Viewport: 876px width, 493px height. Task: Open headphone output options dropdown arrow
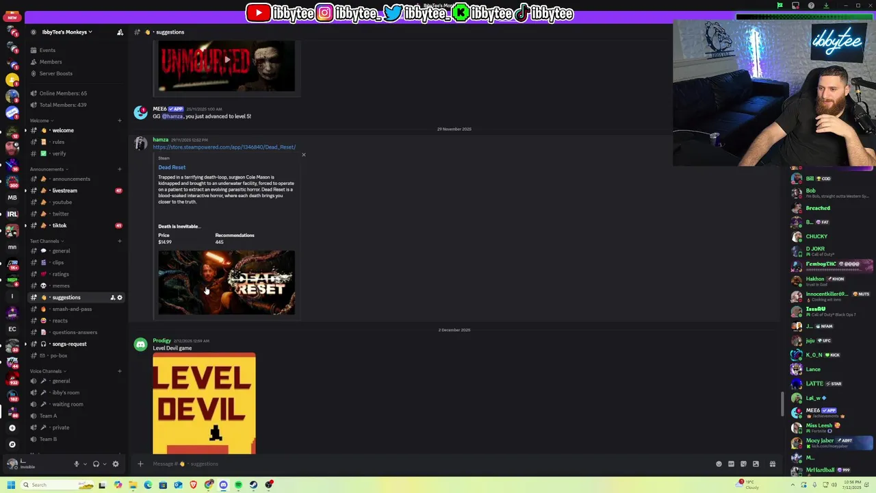pos(105,464)
